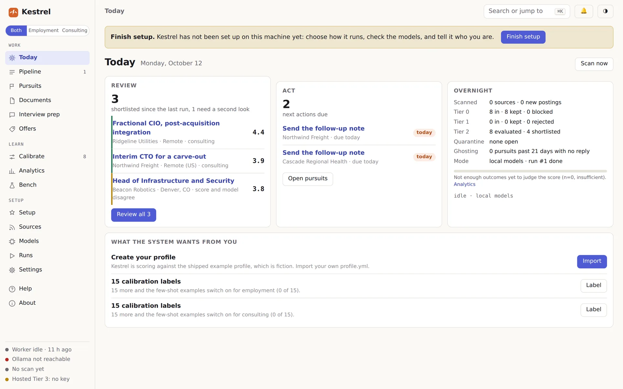Click the Worker idle status entry

38,350
